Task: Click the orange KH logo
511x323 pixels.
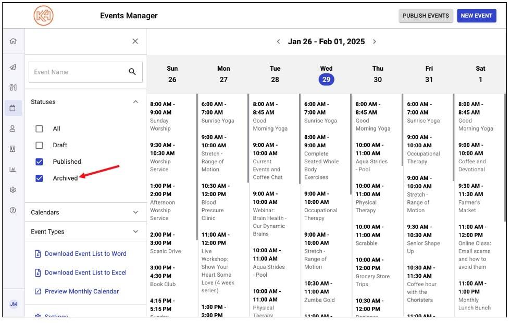Action: pos(43,16)
